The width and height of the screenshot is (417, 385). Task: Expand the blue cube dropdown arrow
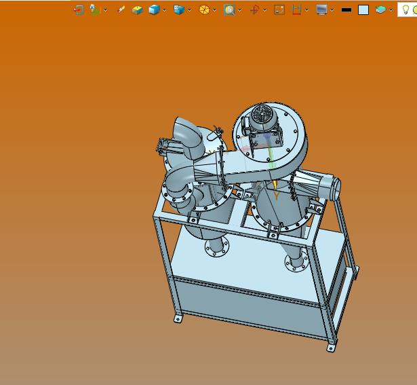point(165,10)
